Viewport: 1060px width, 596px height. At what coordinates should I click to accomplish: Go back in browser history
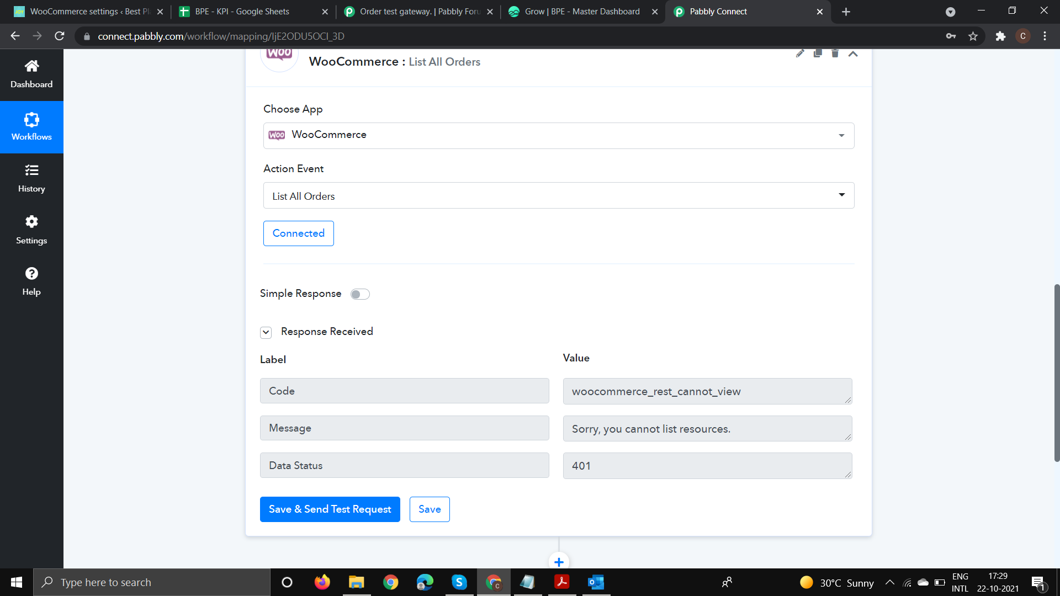[x=15, y=36]
